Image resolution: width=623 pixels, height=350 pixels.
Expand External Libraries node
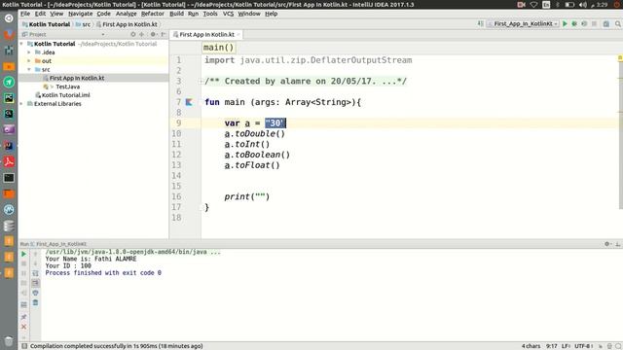pyautogui.click(x=21, y=104)
